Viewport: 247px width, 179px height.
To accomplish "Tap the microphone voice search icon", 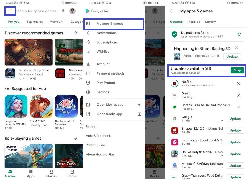I will click(63, 11).
